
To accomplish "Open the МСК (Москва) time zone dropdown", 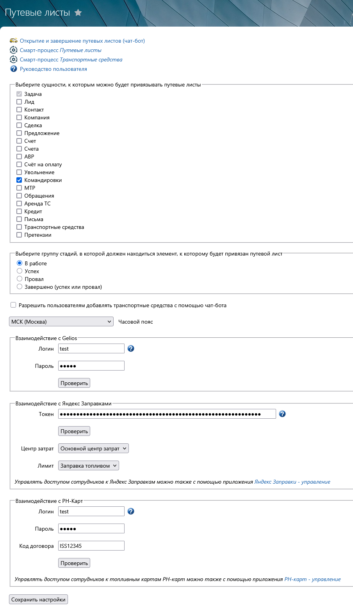I will click(61, 322).
